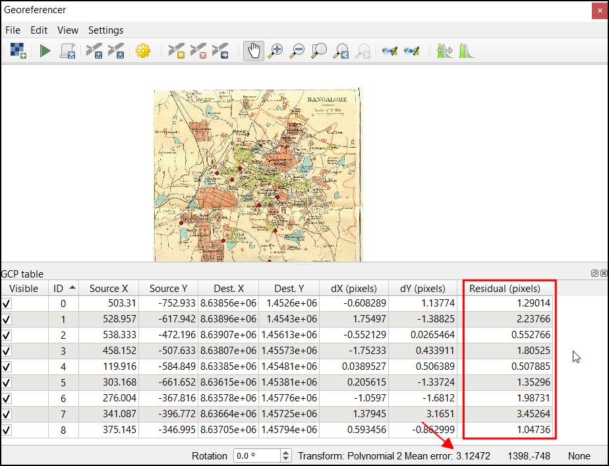Click the Zoom to Layer icon
Screen dimensions: 609x466
pos(319,51)
